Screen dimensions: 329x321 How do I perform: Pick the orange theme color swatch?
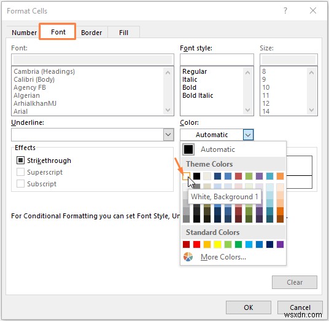pyautogui.click(x=280, y=176)
